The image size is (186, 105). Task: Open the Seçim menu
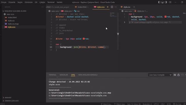coord(20,2)
